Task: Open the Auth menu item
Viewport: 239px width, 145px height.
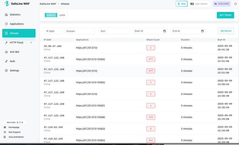Action: pyautogui.click(x=19, y=61)
